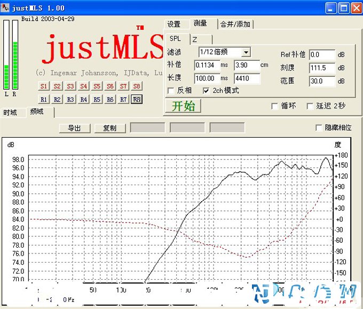Click the R input level meter
The image size is (363, 309).
click(x=15, y=54)
